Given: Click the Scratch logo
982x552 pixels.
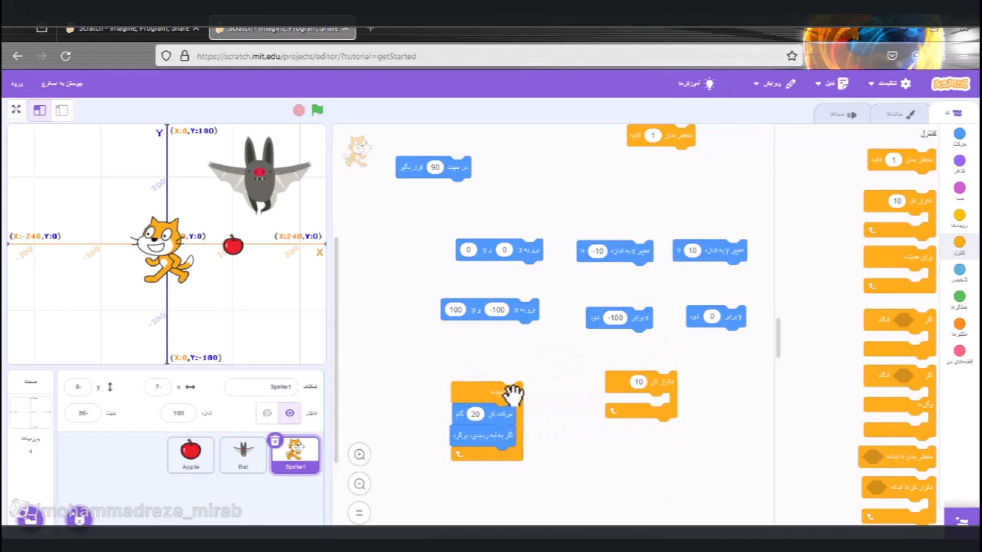Looking at the screenshot, I should pos(950,83).
